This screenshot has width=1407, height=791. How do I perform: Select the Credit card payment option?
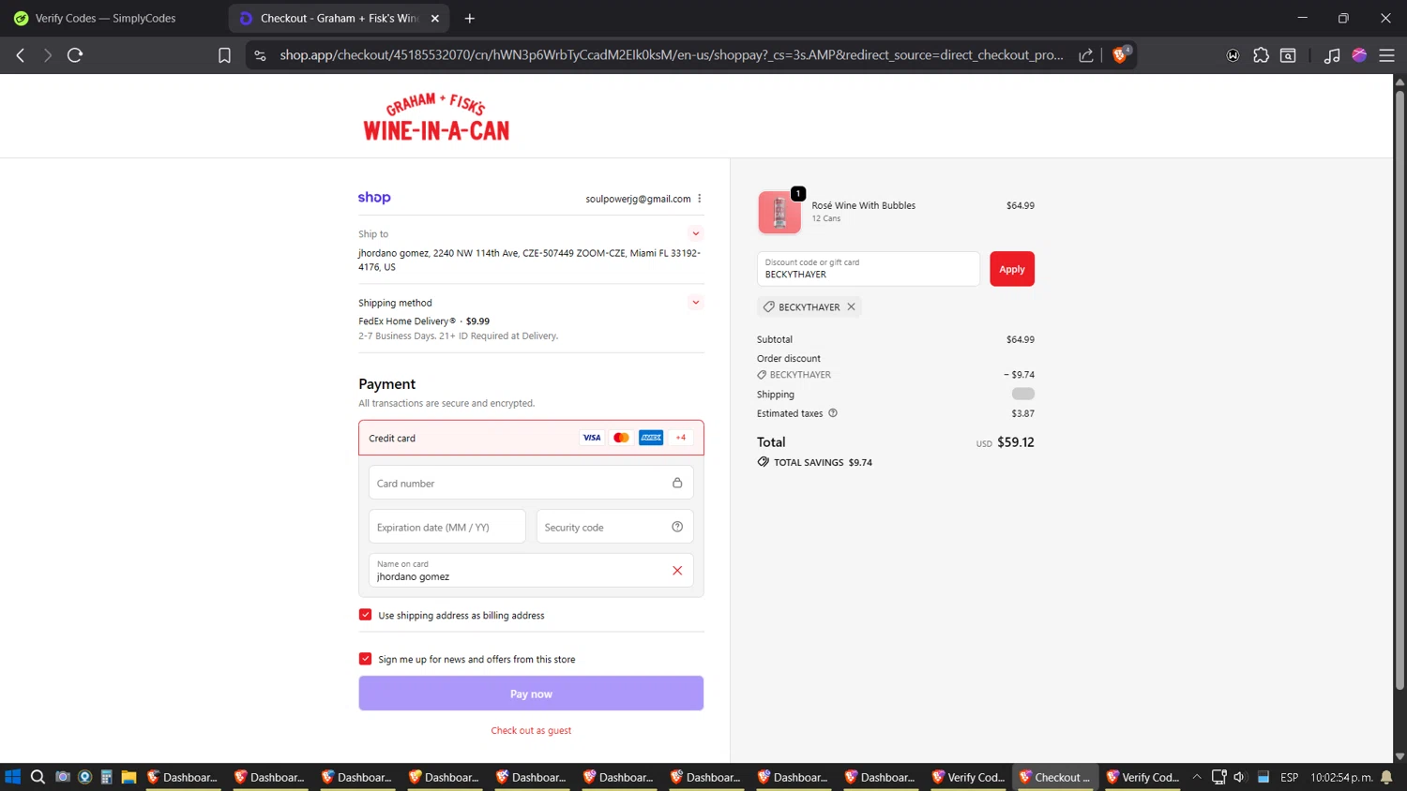click(x=531, y=438)
